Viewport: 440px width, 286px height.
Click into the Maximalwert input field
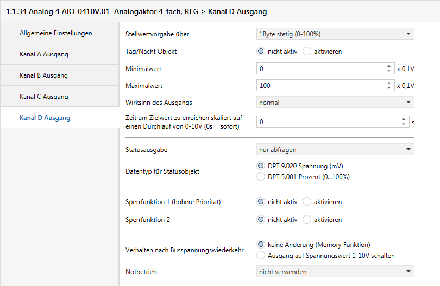tap(320, 86)
